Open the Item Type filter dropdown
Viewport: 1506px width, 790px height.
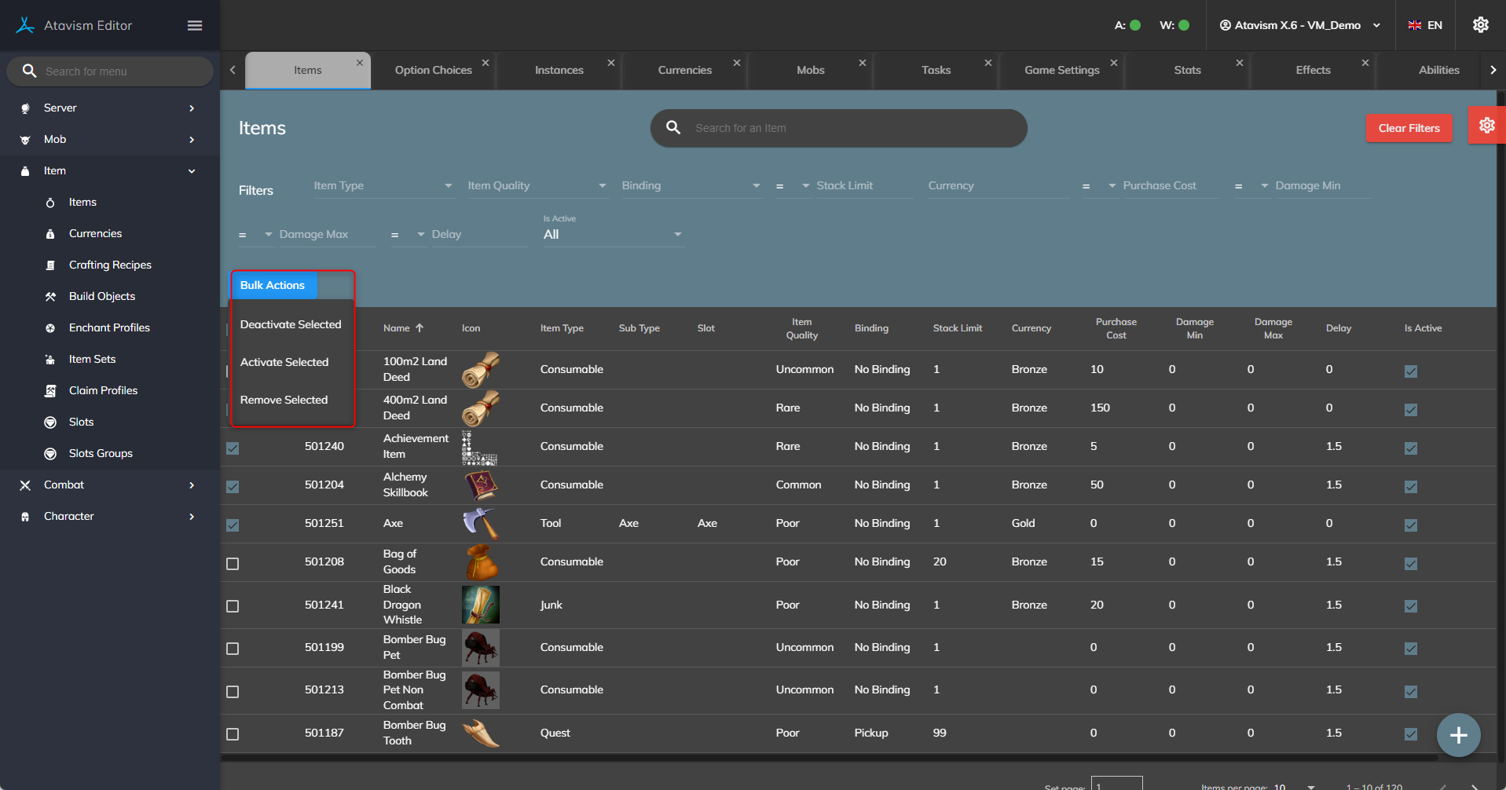pyautogui.click(x=383, y=186)
